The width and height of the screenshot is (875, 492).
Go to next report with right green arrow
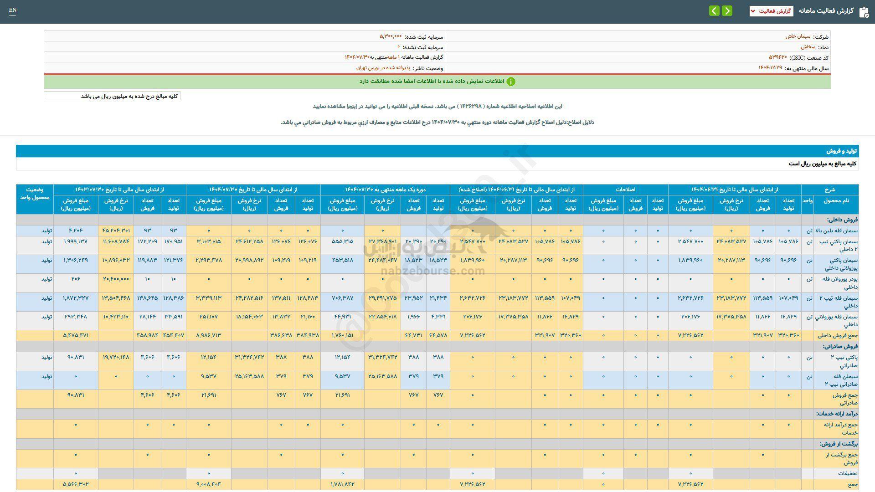pyautogui.click(x=727, y=11)
